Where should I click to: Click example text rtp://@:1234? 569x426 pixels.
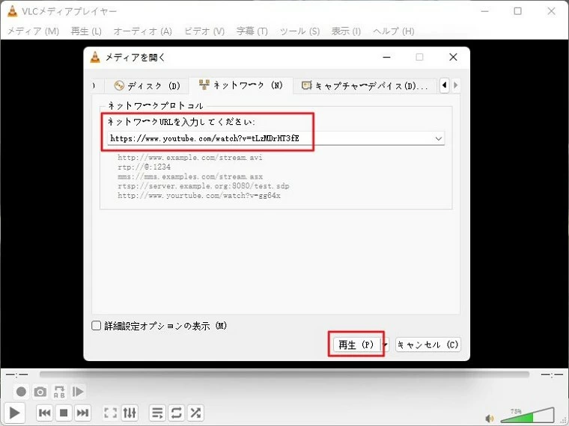[144, 167]
